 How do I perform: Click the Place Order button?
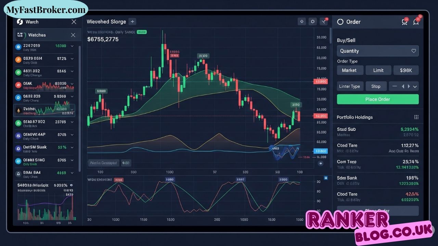click(378, 99)
